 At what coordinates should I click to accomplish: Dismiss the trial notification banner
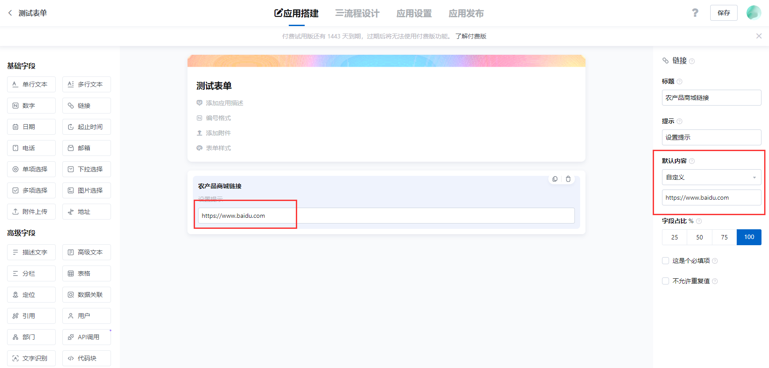point(759,36)
